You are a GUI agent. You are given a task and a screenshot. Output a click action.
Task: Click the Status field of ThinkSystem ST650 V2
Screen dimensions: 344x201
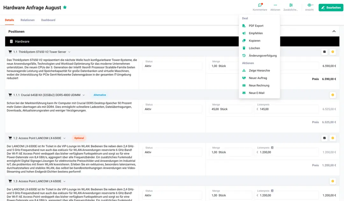(x=172, y=66)
